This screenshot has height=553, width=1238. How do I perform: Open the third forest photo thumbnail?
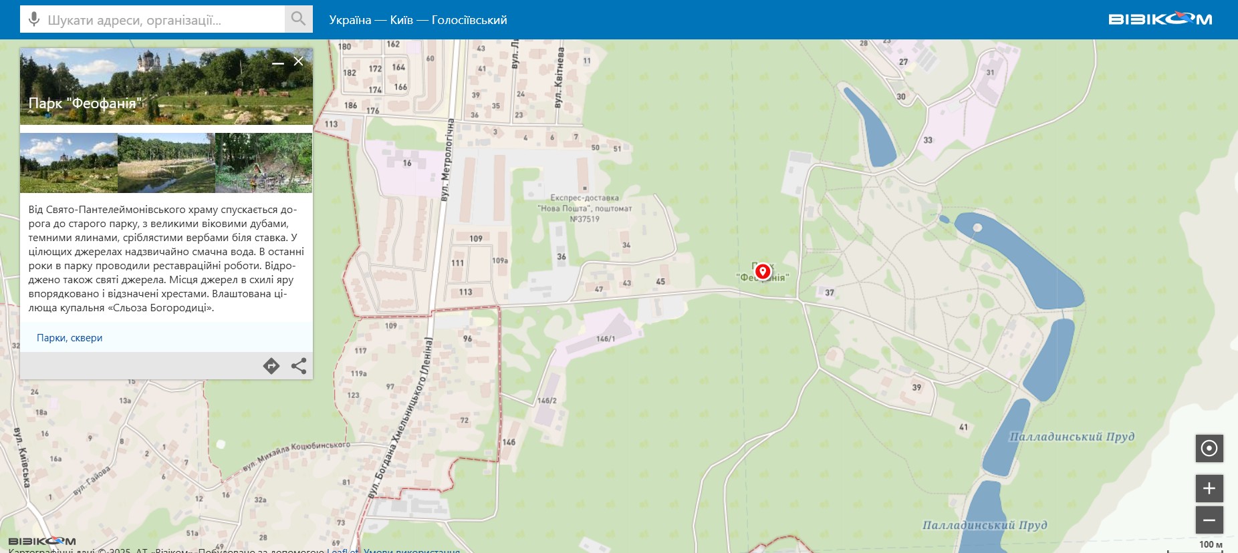263,163
